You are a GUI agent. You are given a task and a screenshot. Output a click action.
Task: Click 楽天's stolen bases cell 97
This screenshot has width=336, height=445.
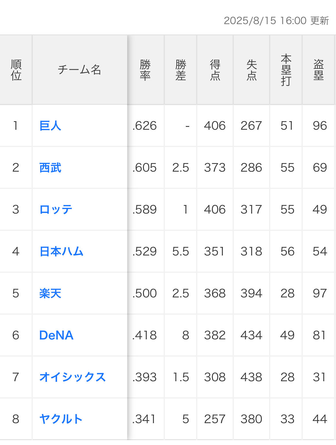(320, 293)
